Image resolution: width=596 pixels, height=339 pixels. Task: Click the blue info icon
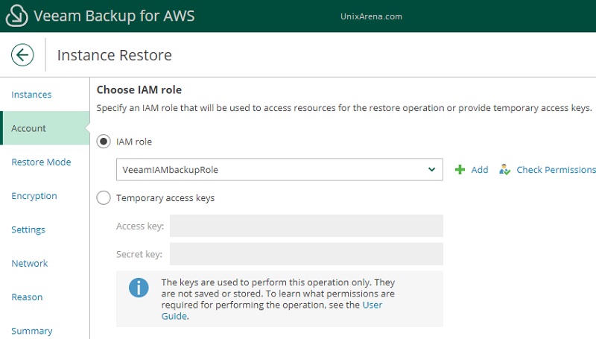pos(139,288)
